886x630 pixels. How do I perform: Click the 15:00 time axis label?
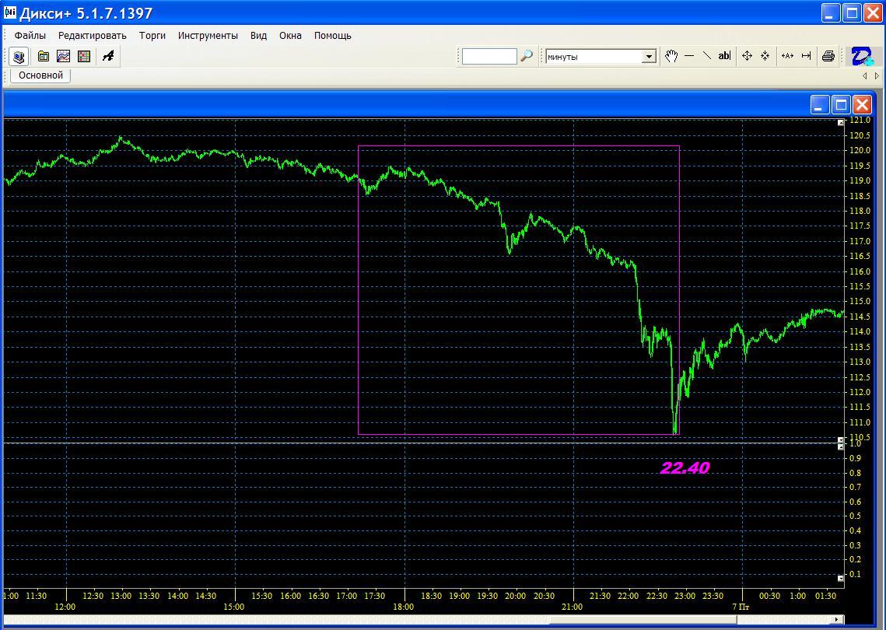click(x=234, y=607)
